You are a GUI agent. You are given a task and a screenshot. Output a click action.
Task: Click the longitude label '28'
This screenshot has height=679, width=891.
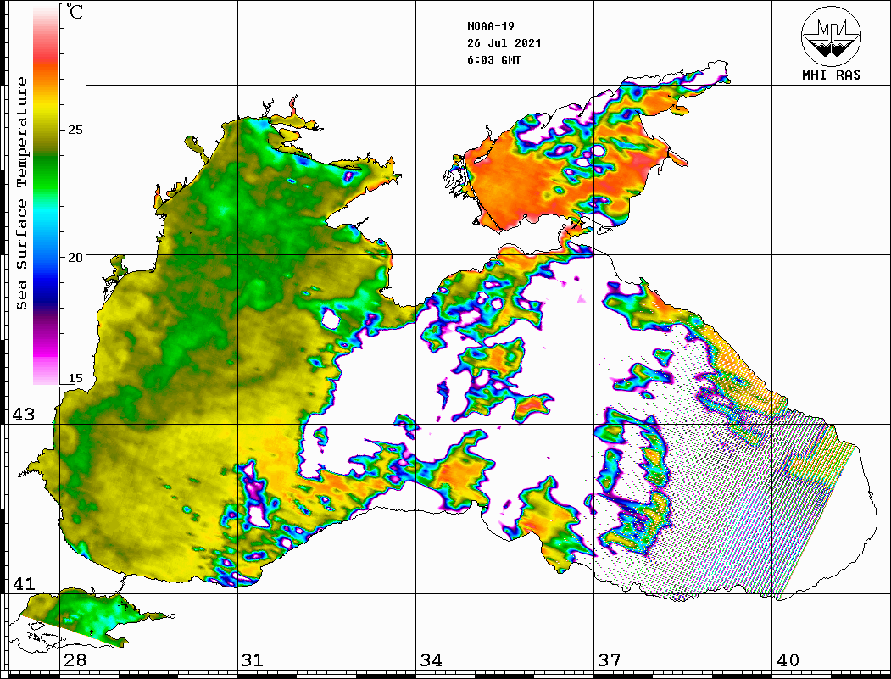pyautogui.click(x=75, y=660)
